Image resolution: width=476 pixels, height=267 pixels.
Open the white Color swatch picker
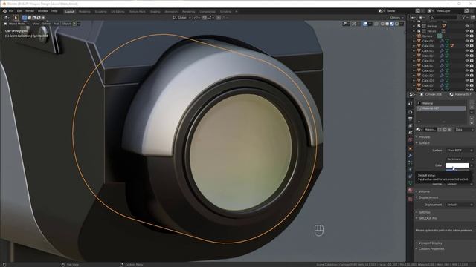point(457,165)
